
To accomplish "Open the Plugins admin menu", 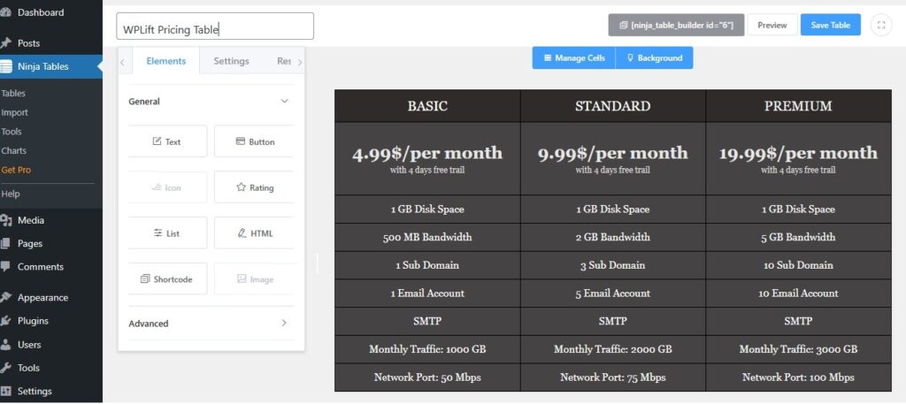I will point(33,321).
